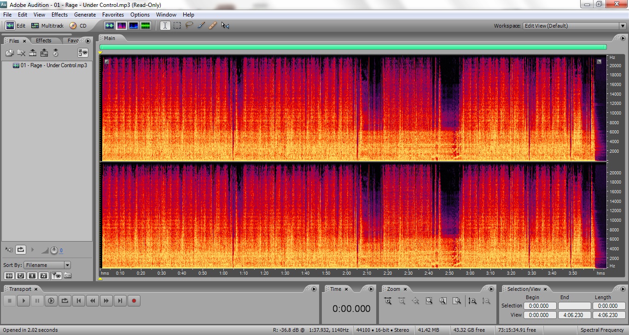Toggle show audio files filter button
The height and width of the screenshot is (335, 629).
(10, 276)
